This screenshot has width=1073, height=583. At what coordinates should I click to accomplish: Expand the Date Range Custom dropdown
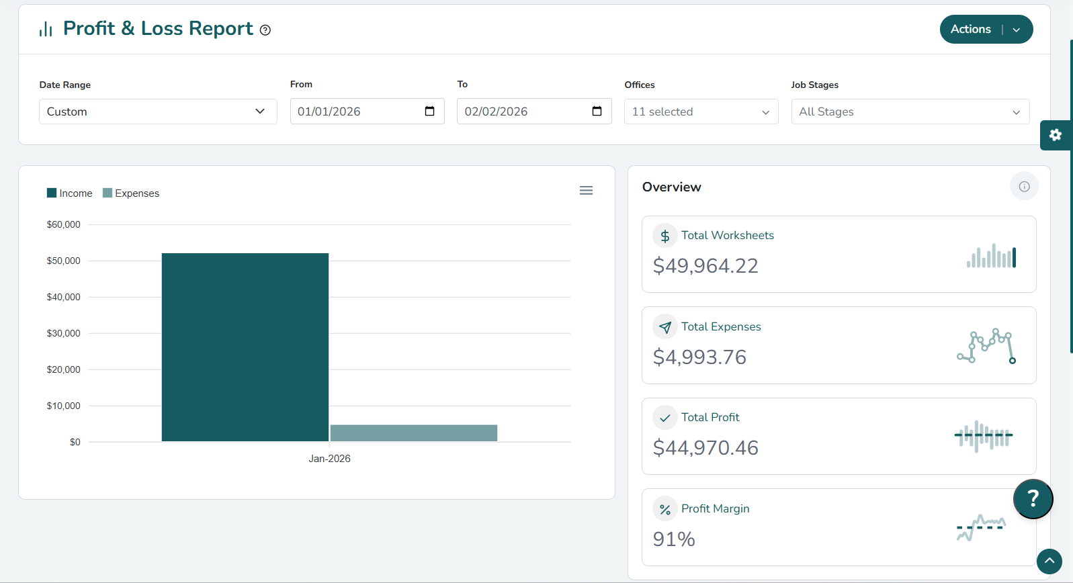[158, 111]
